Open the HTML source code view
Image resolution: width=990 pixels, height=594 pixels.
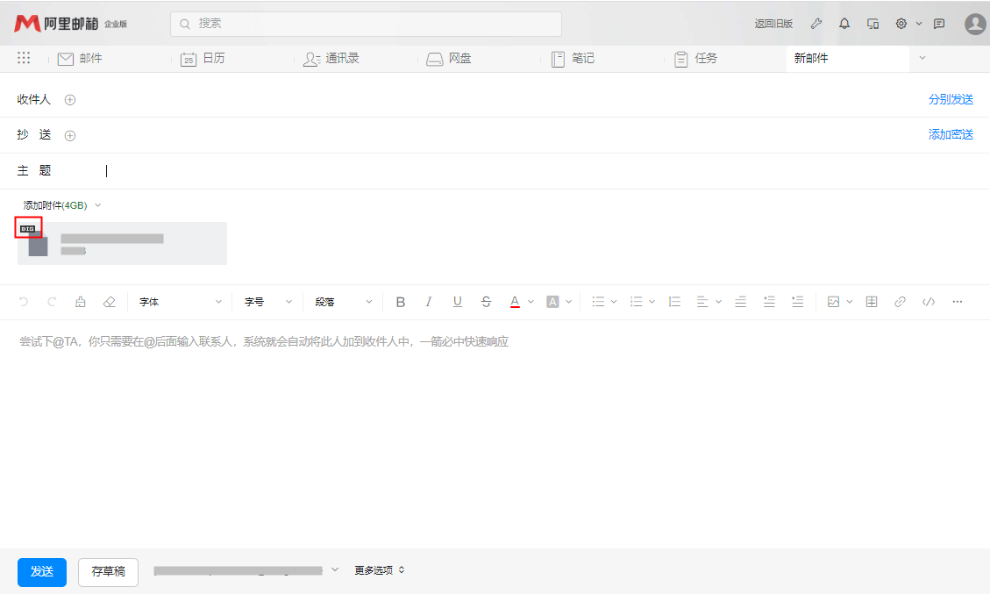[x=929, y=302]
